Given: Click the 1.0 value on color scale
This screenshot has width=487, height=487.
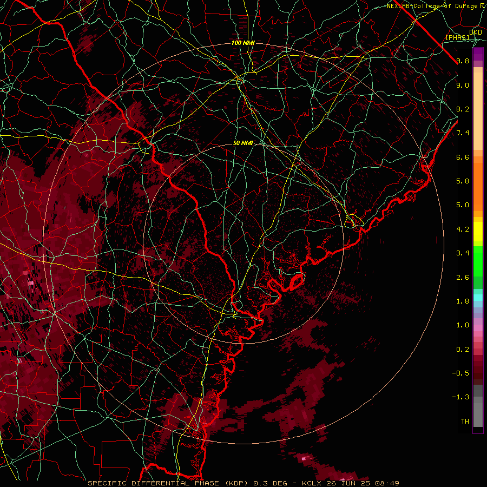Looking at the screenshot, I should pos(463,325).
